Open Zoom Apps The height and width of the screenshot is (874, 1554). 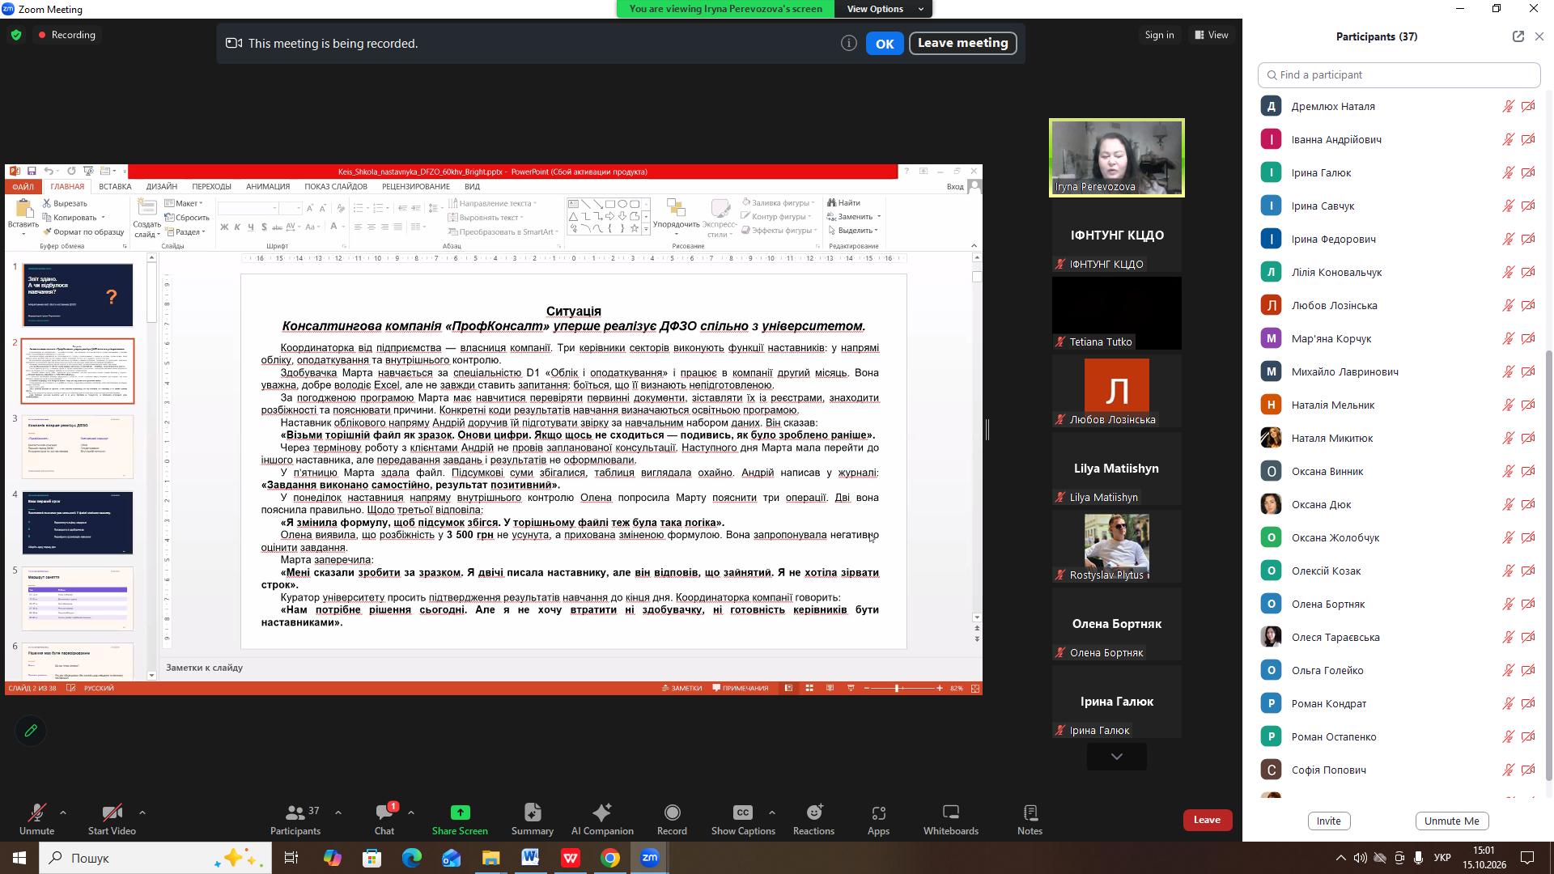coord(878,819)
